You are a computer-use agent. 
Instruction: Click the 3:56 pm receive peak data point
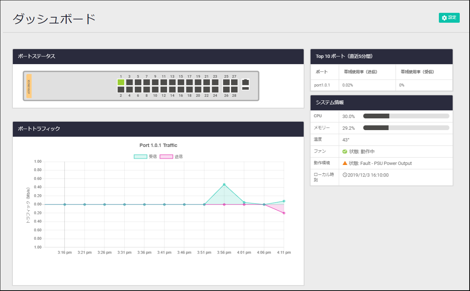coord(224,184)
